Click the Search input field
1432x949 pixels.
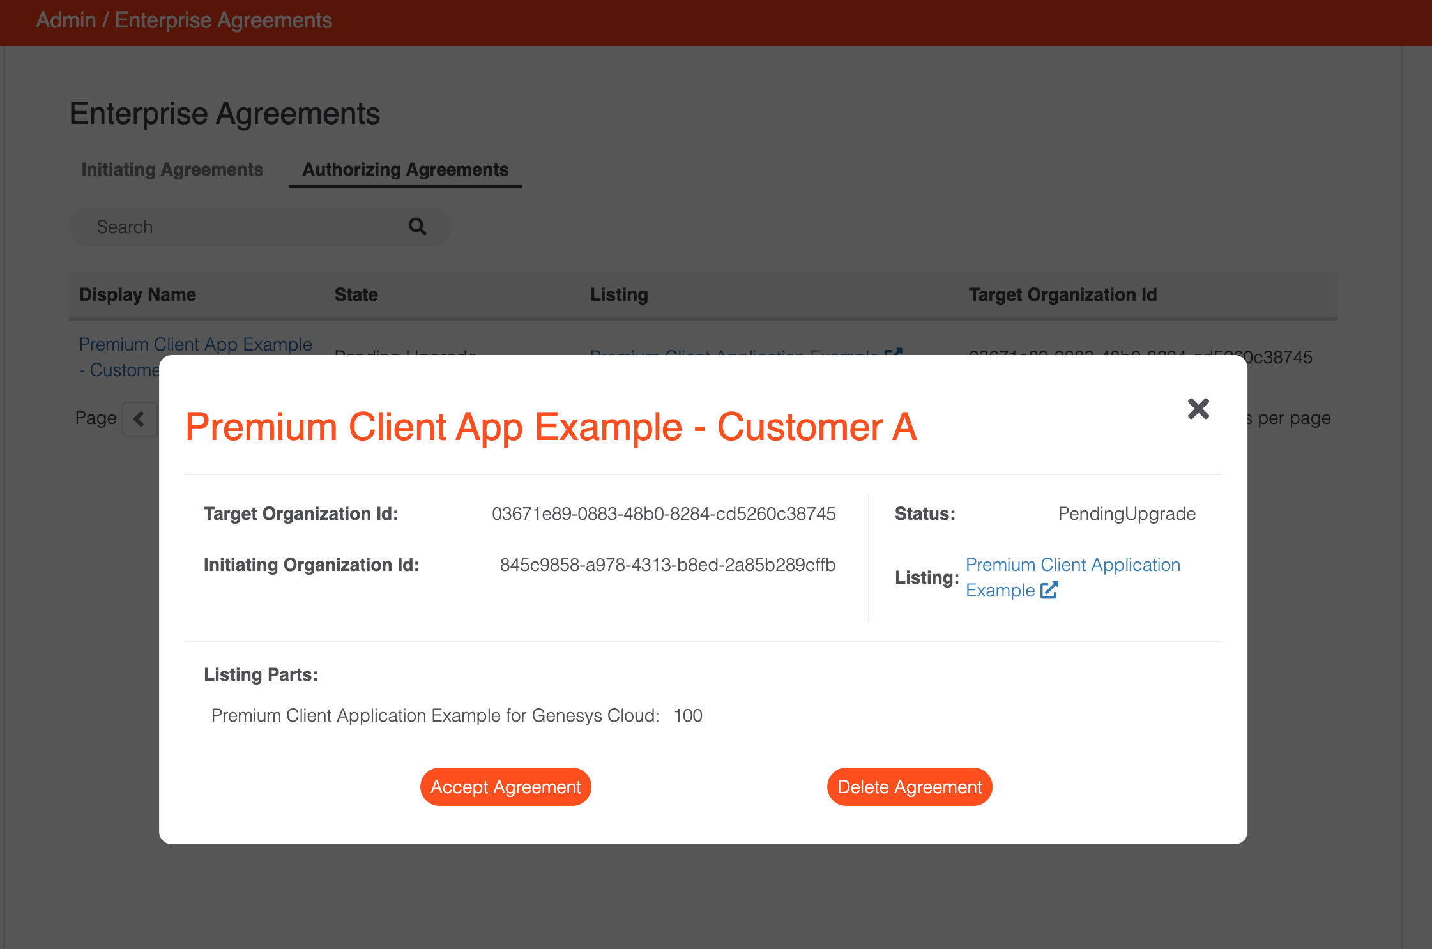pos(261,227)
